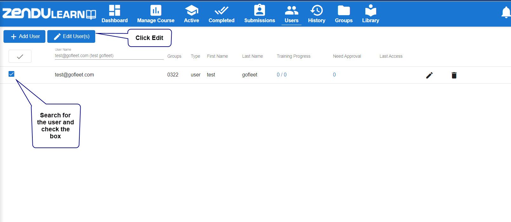The image size is (511, 222).
Task: Click the notification bell icon
Action: click(506, 12)
